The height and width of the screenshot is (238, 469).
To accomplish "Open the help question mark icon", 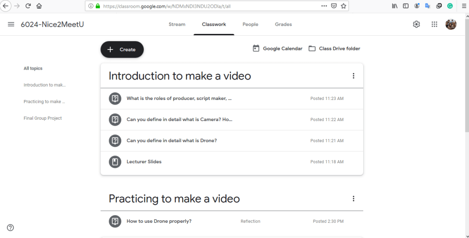I will 11,227.
